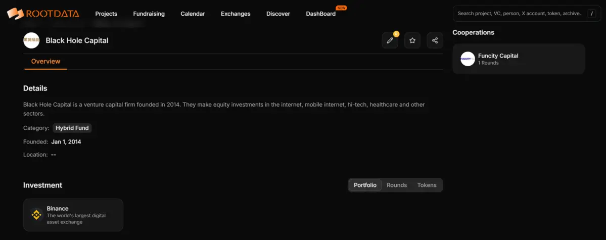Open the Funcity Capital cooperation card
This screenshot has height=240, width=606.
point(519,59)
